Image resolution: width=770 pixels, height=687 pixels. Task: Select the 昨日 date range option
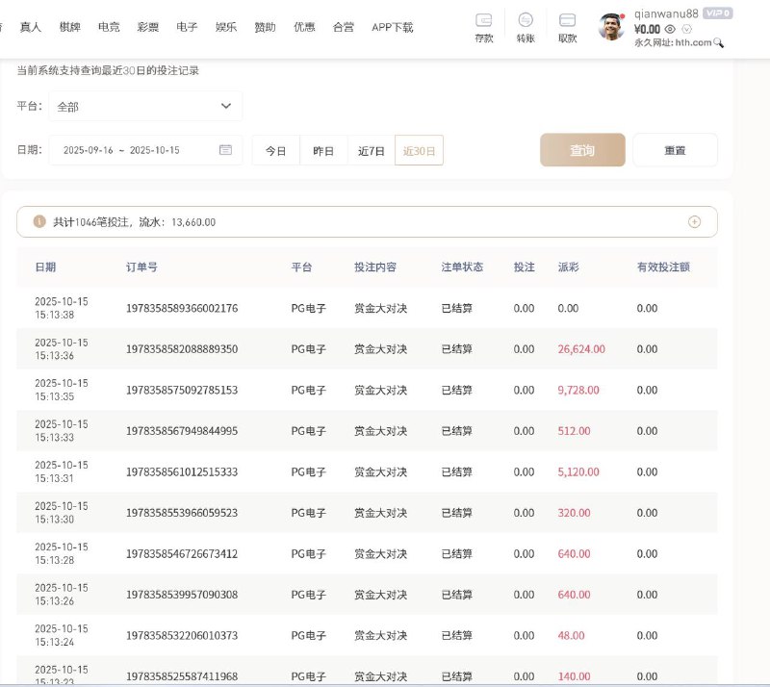click(x=323, y=151)
